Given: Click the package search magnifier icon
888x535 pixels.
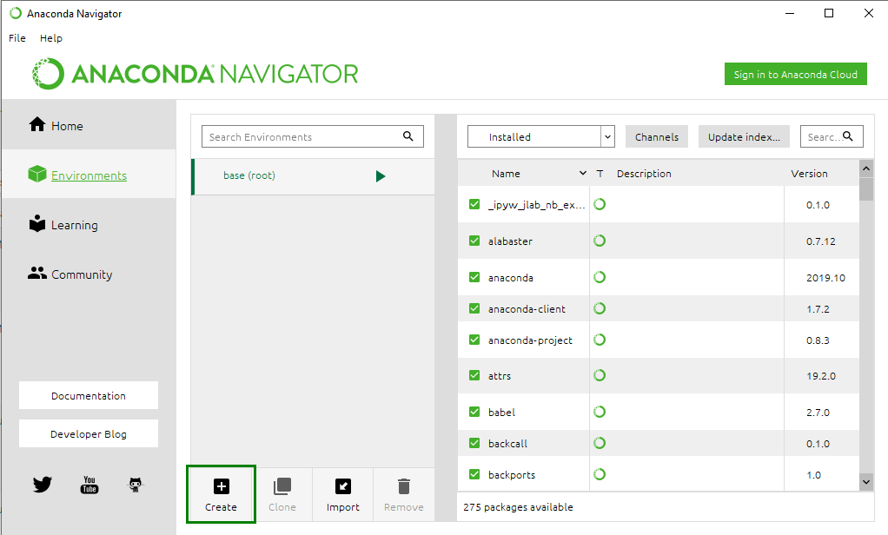Looking at the screenshot, I should 848,135.
